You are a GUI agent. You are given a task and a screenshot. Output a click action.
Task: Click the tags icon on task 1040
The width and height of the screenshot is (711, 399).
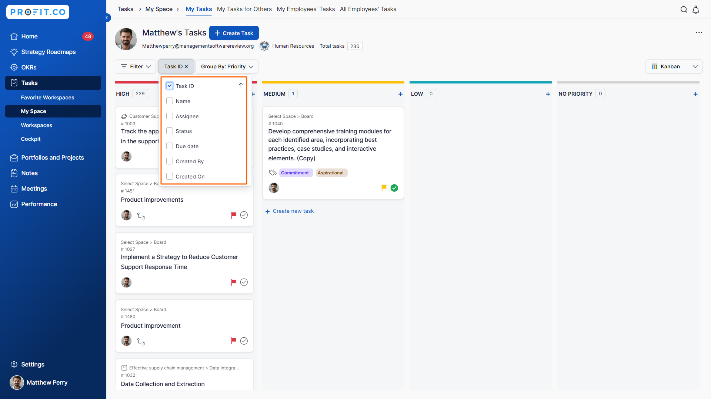(x=273, y=173)
